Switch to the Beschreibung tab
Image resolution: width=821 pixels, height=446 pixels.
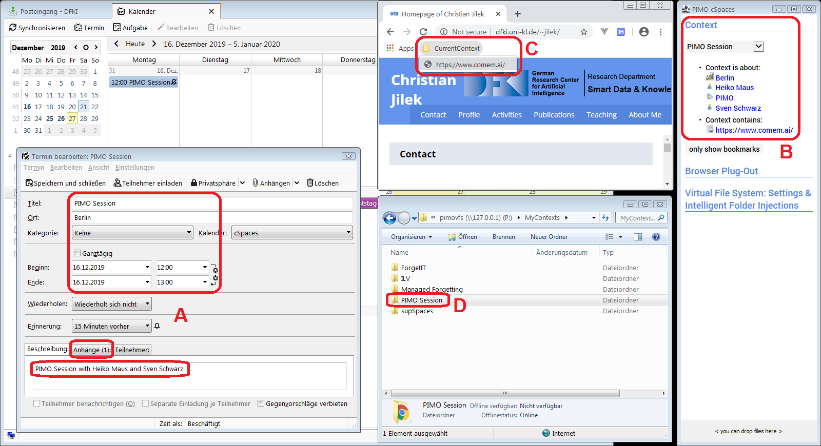click(47, 349)
